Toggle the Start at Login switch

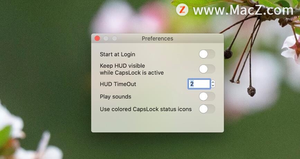(207, 54)
